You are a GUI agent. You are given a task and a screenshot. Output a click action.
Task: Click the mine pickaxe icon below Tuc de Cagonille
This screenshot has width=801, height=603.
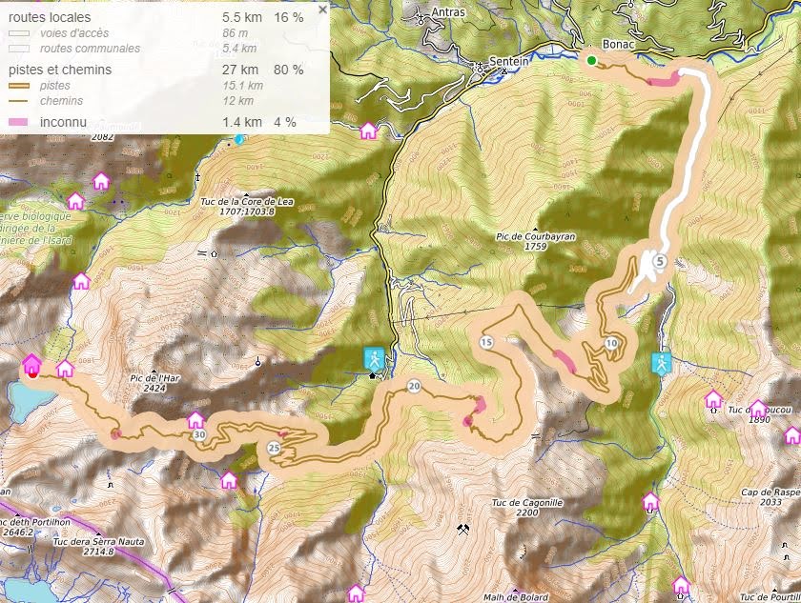462,530
